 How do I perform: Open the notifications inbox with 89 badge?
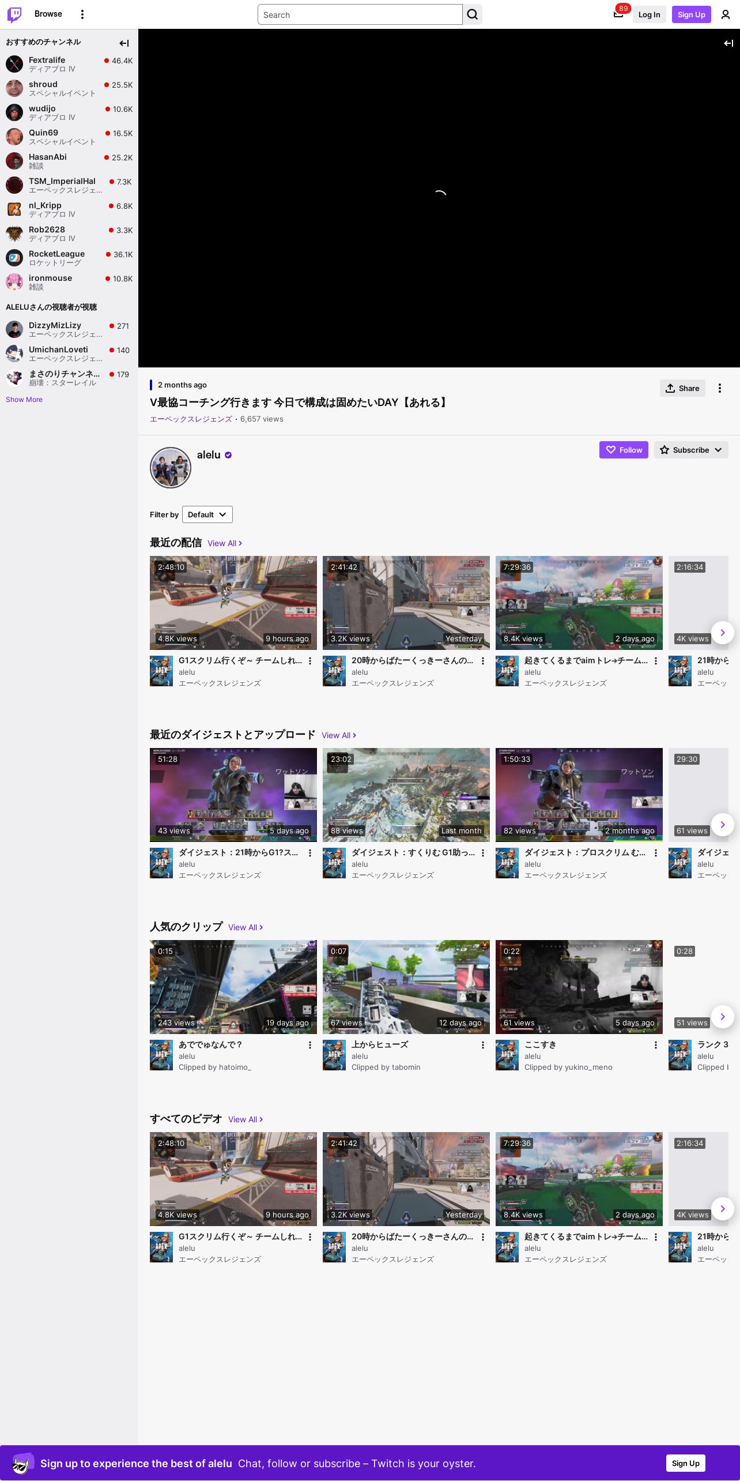[x=618, y=14]
